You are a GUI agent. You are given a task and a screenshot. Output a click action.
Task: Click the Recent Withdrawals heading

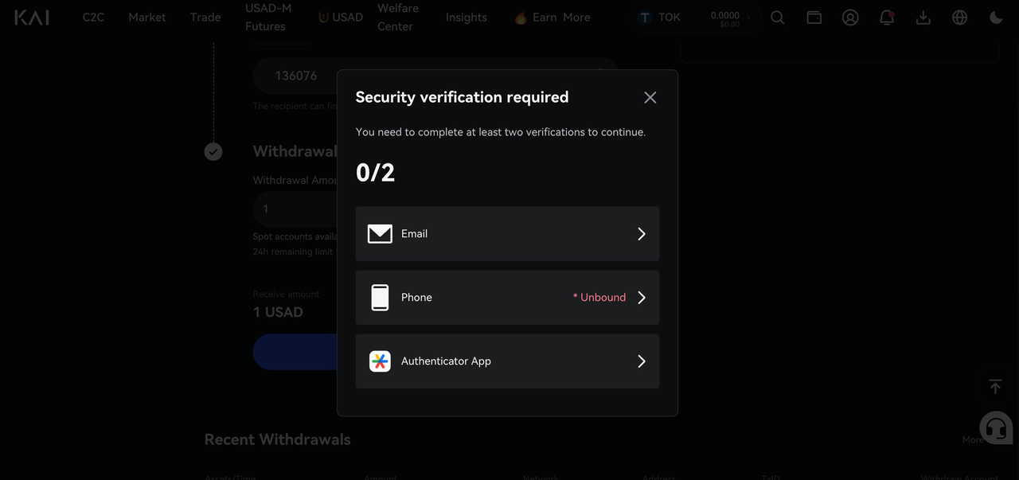[x=277, y=439]
